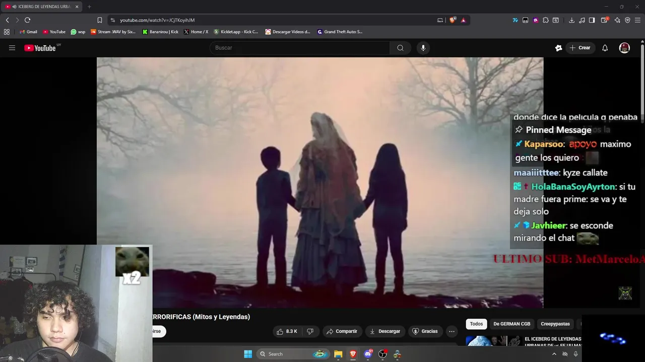Go to YouTube home via logo
Screen dimensions: 645x362
click(40, 48)
